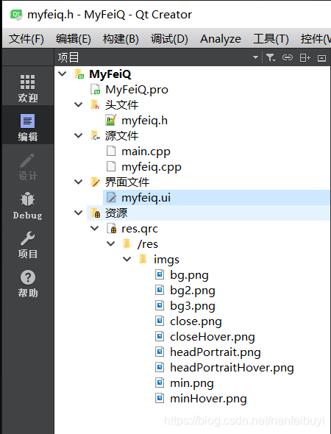Click the split panel icon
The height and width of the screenshot is (434, 331).
click(x=305, y=58)
